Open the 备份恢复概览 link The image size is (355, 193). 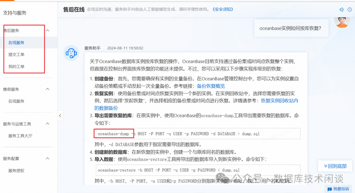[x=211, y=86]
